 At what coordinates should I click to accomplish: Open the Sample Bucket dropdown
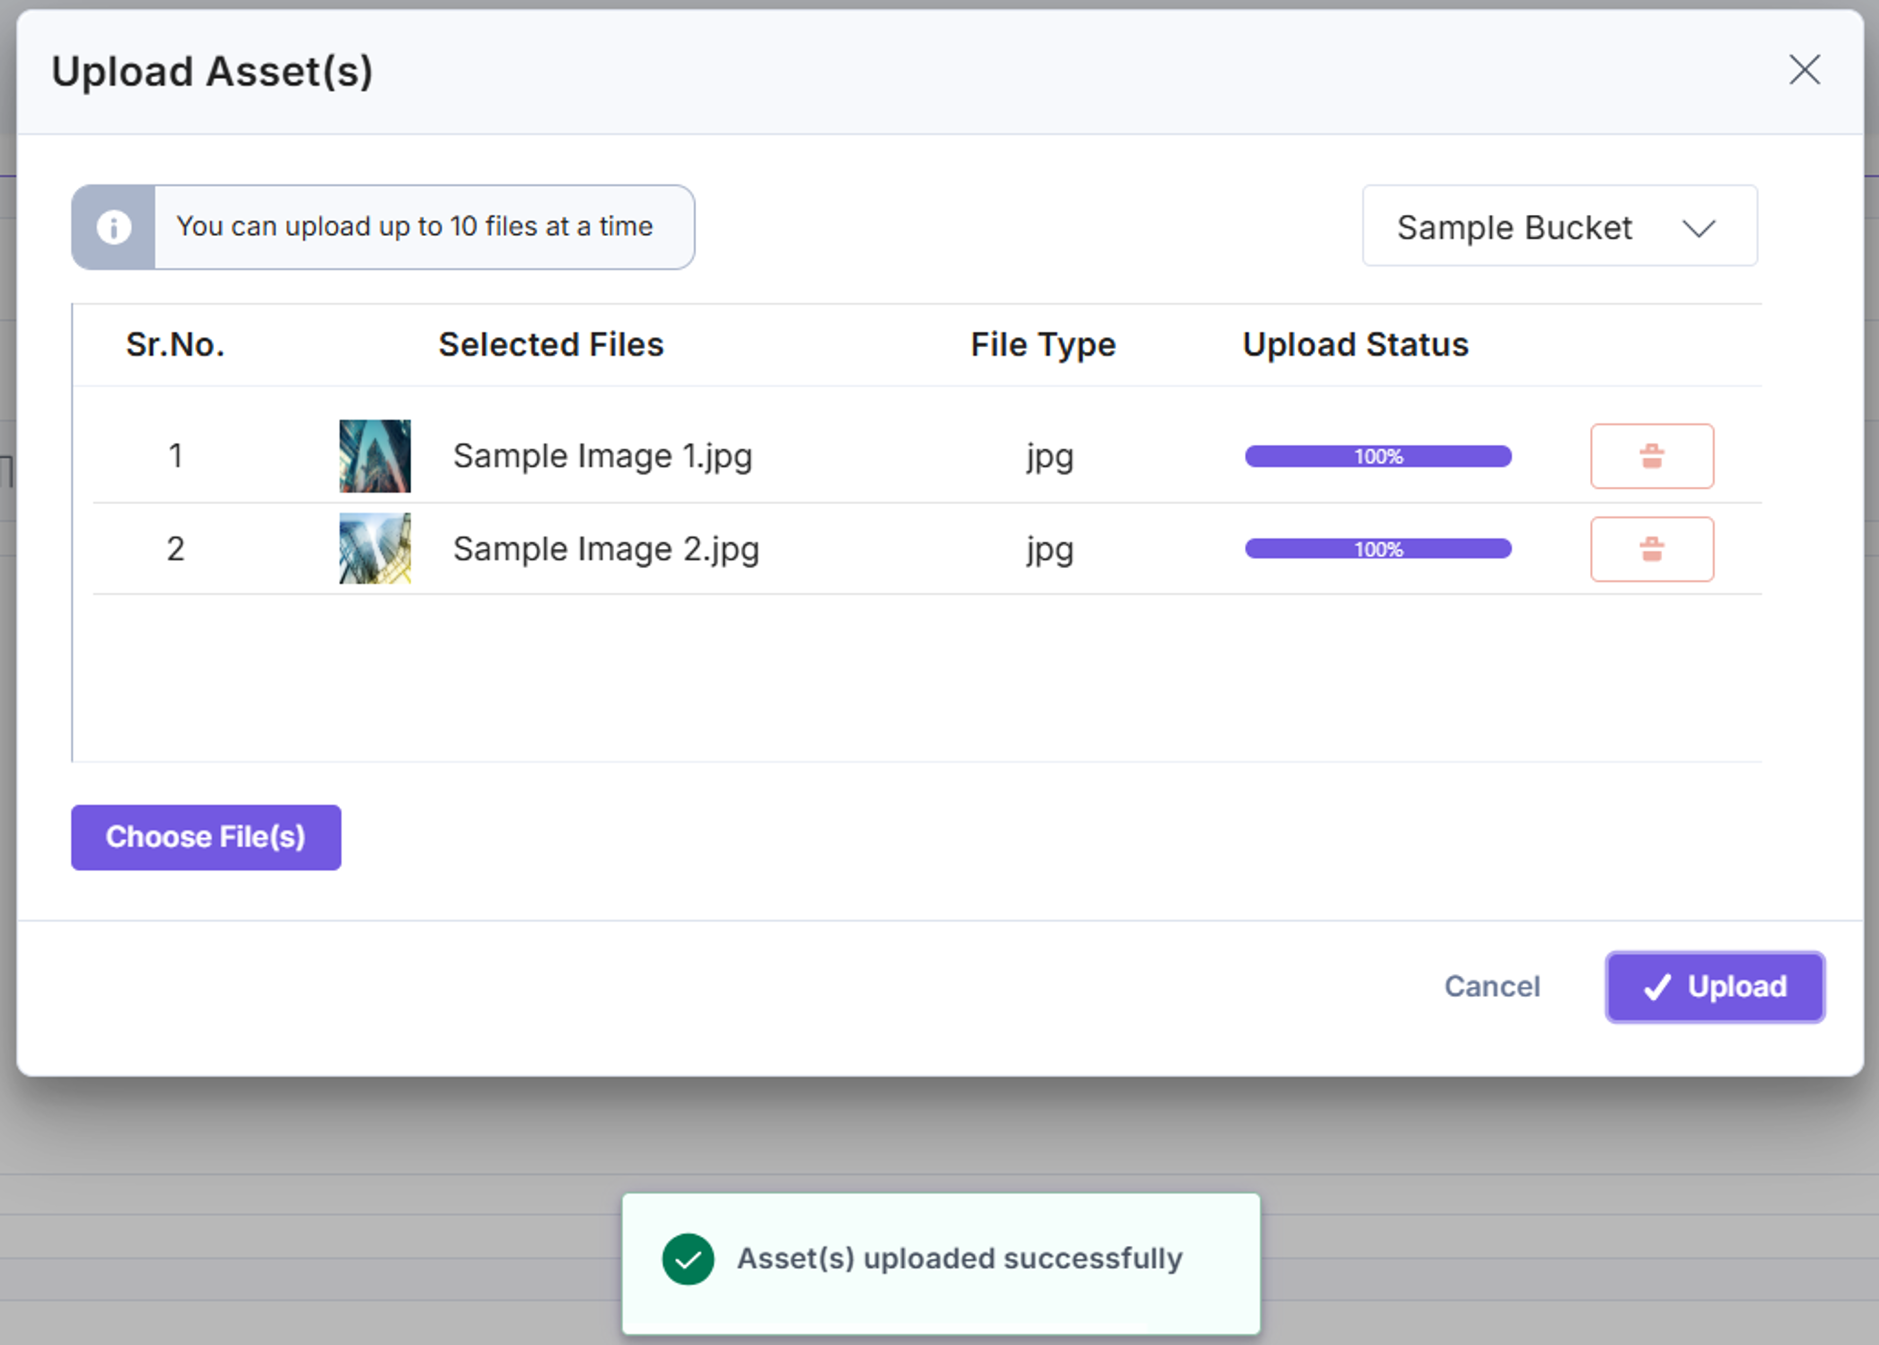tap(1559, 226)
